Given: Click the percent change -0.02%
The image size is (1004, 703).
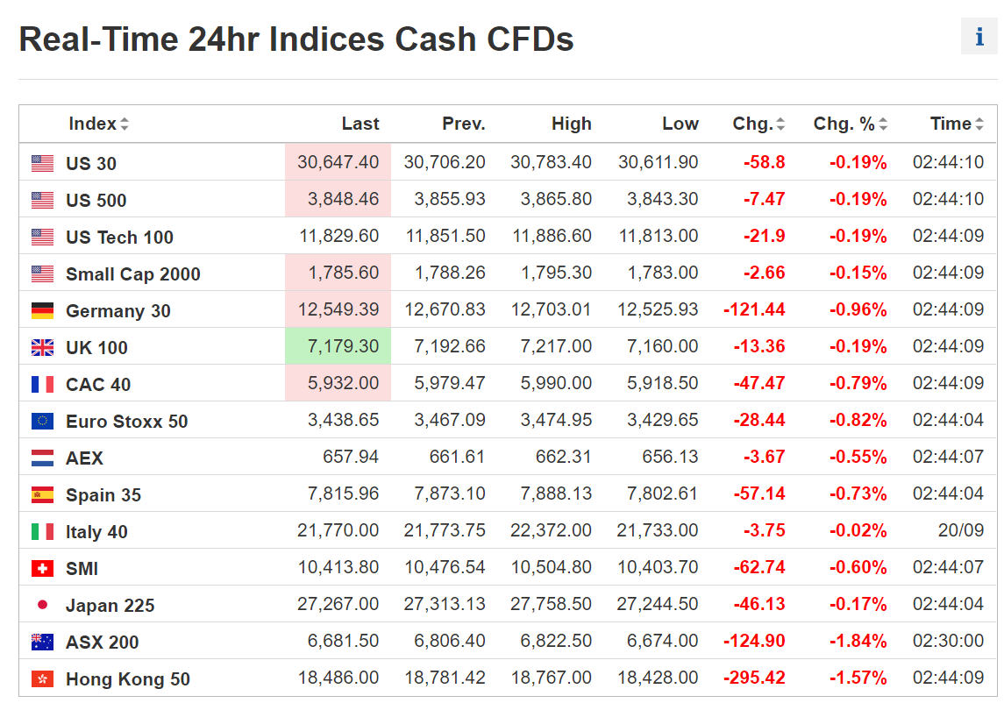Looking at the screenshot, I should tap(858, 530).
